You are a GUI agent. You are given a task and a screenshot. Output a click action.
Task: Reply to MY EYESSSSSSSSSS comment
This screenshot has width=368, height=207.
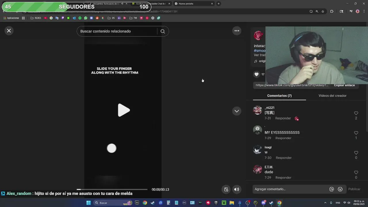(x=283, y=138)
